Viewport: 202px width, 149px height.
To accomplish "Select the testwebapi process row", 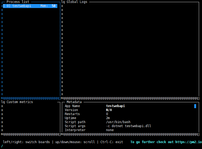I will click(x=30, y=6).
